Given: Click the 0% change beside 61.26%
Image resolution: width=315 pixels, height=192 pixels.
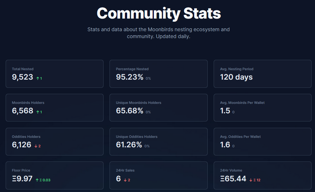Looking at the screenshot, I should (x=147, y=146).
